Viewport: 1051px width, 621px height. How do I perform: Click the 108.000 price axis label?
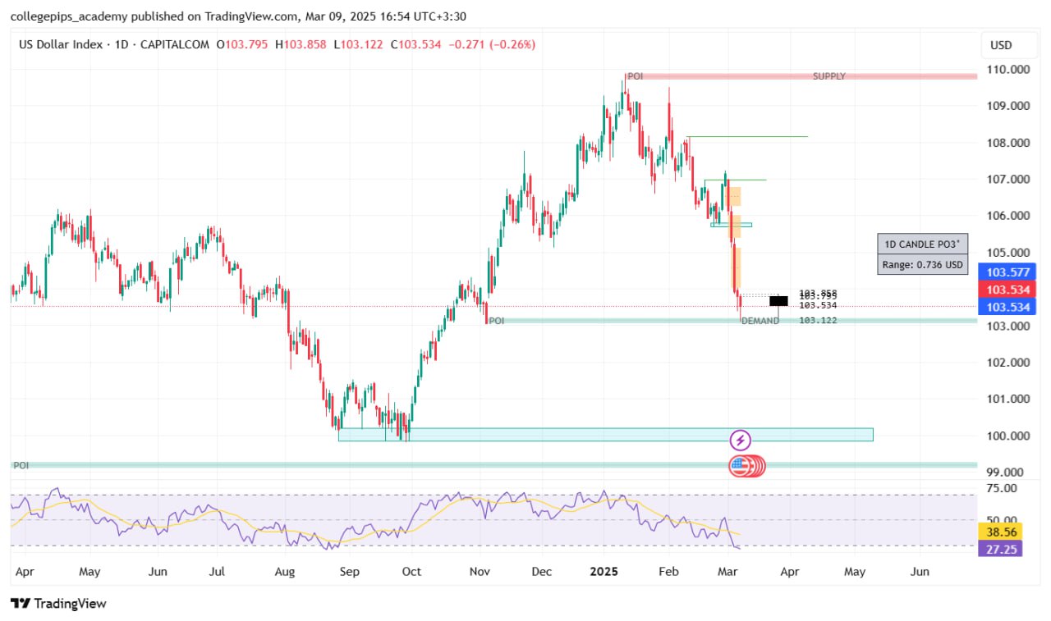[1007, 143]
